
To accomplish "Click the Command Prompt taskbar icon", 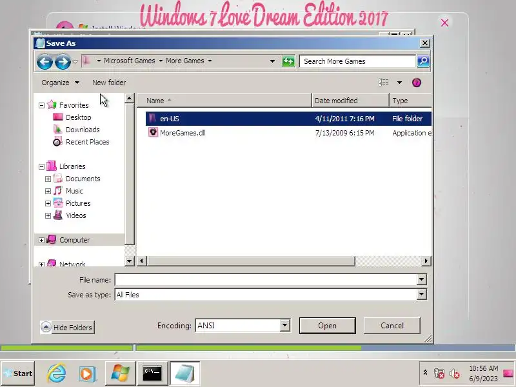I will click(152, 373).
